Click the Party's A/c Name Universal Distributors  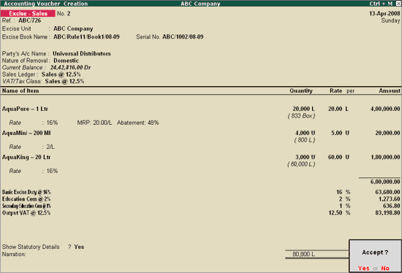(82, 53)
